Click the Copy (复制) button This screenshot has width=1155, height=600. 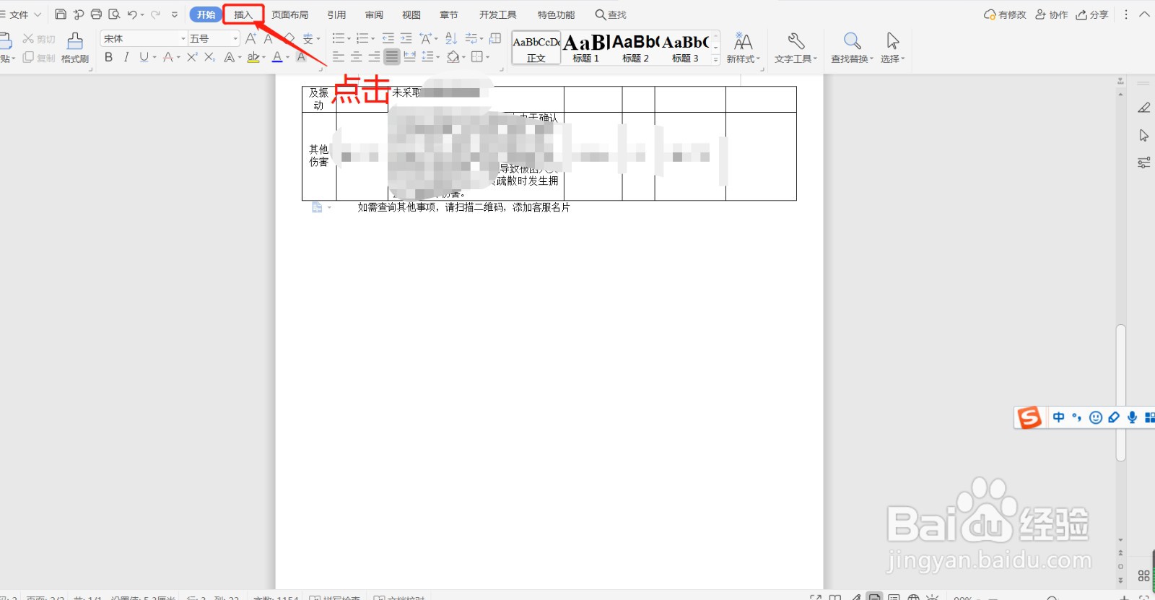pos(39,58)
